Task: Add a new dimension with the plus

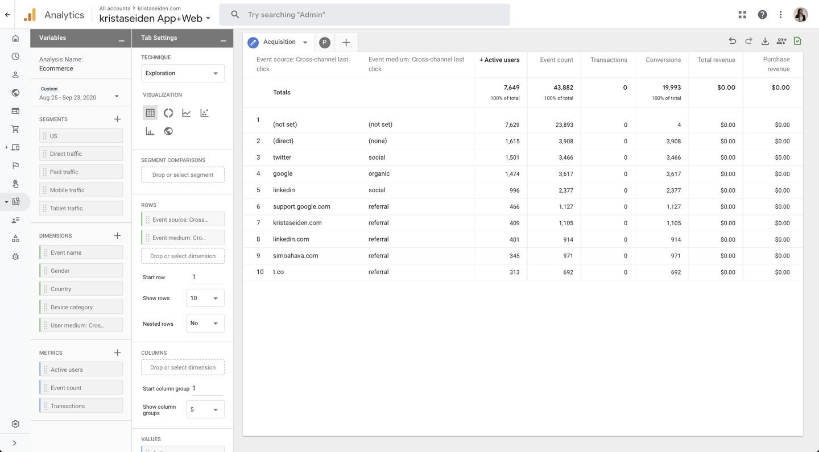Action: click(x=117, y=236)
